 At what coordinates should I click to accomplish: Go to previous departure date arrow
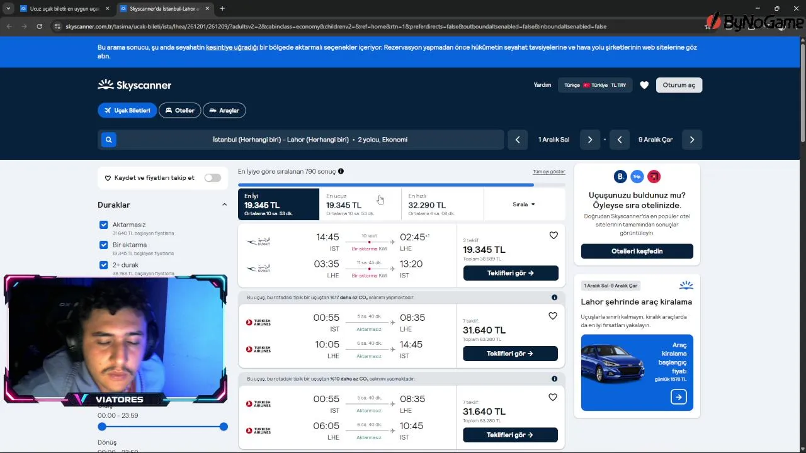tap(518, 140)
